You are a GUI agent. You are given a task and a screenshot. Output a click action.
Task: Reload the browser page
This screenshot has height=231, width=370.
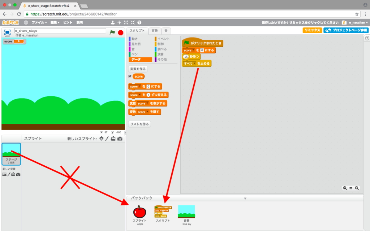(19, 14)
